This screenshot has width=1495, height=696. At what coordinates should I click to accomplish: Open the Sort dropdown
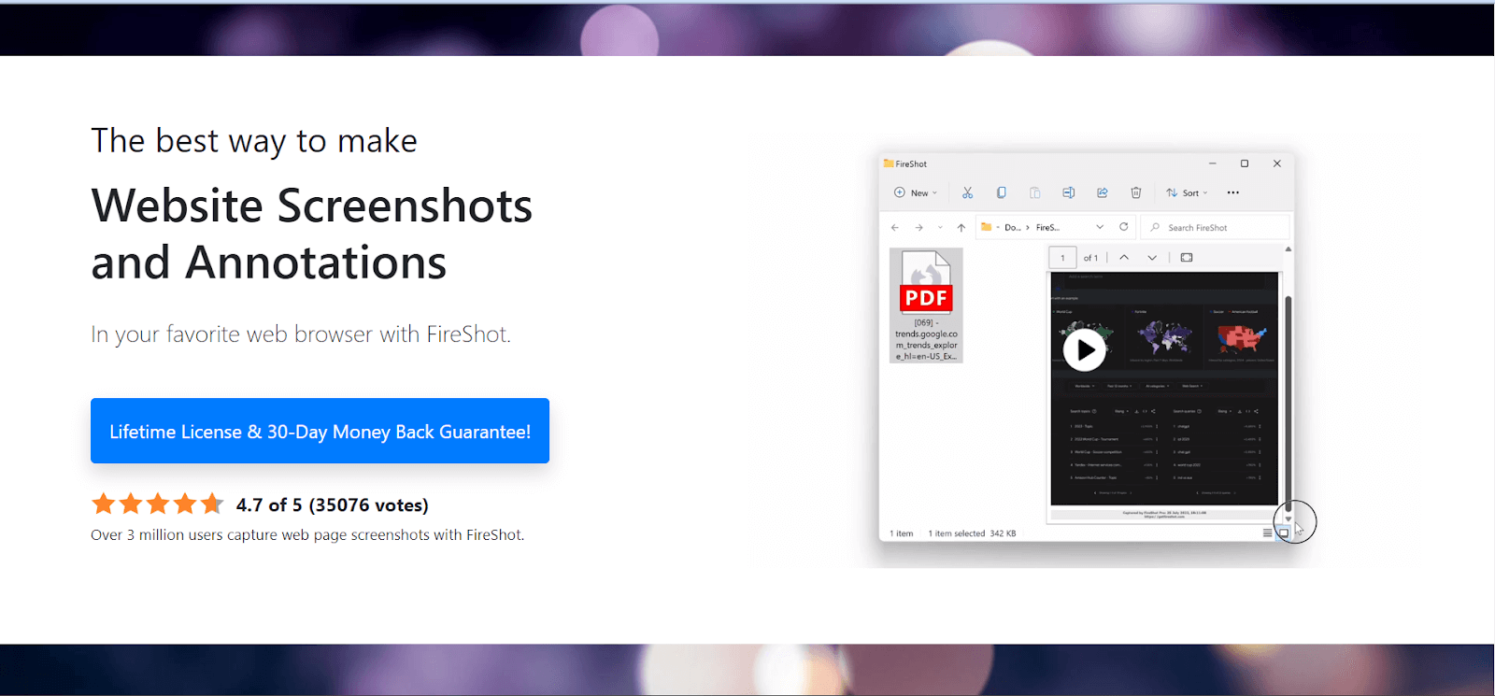pos(1187,193)
